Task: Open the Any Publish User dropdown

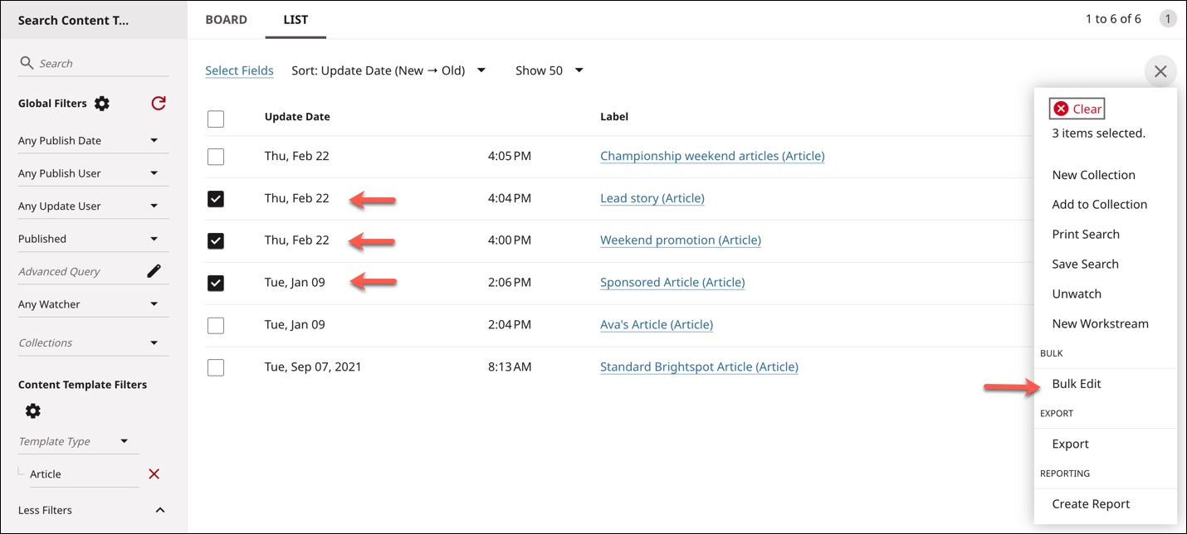Action: (x=93, y=173)
